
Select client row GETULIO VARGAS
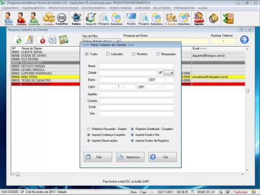[x=128, y=66]
